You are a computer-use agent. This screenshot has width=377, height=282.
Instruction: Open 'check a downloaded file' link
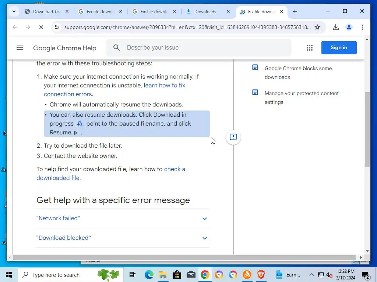[174, 169]
